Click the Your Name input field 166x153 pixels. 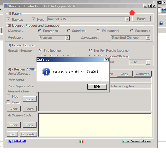point(131,80)
